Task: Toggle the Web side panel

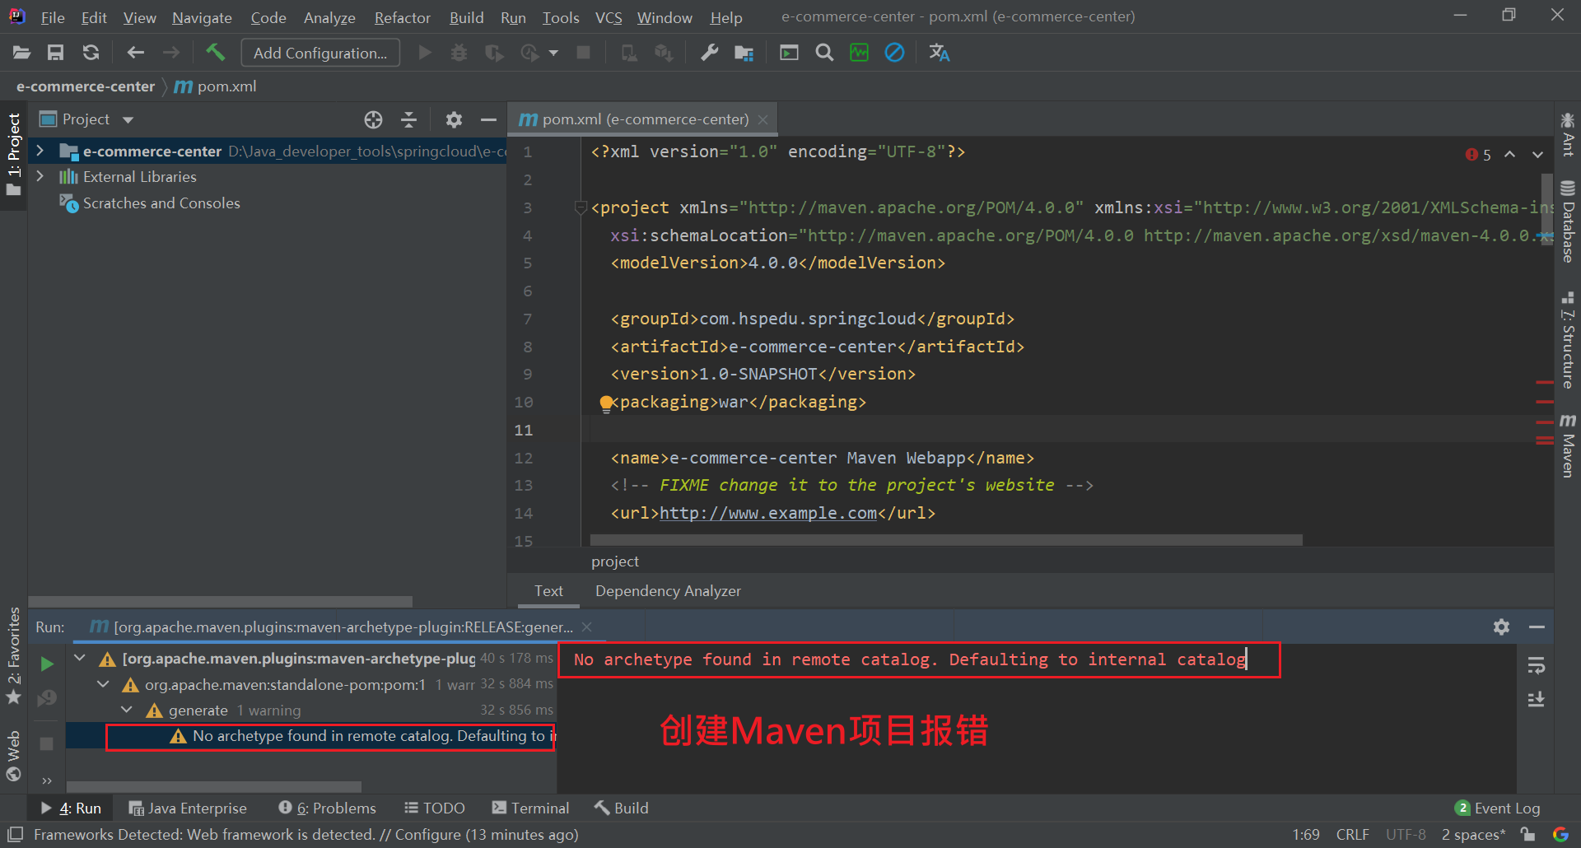Action: [x=14, y=756]
